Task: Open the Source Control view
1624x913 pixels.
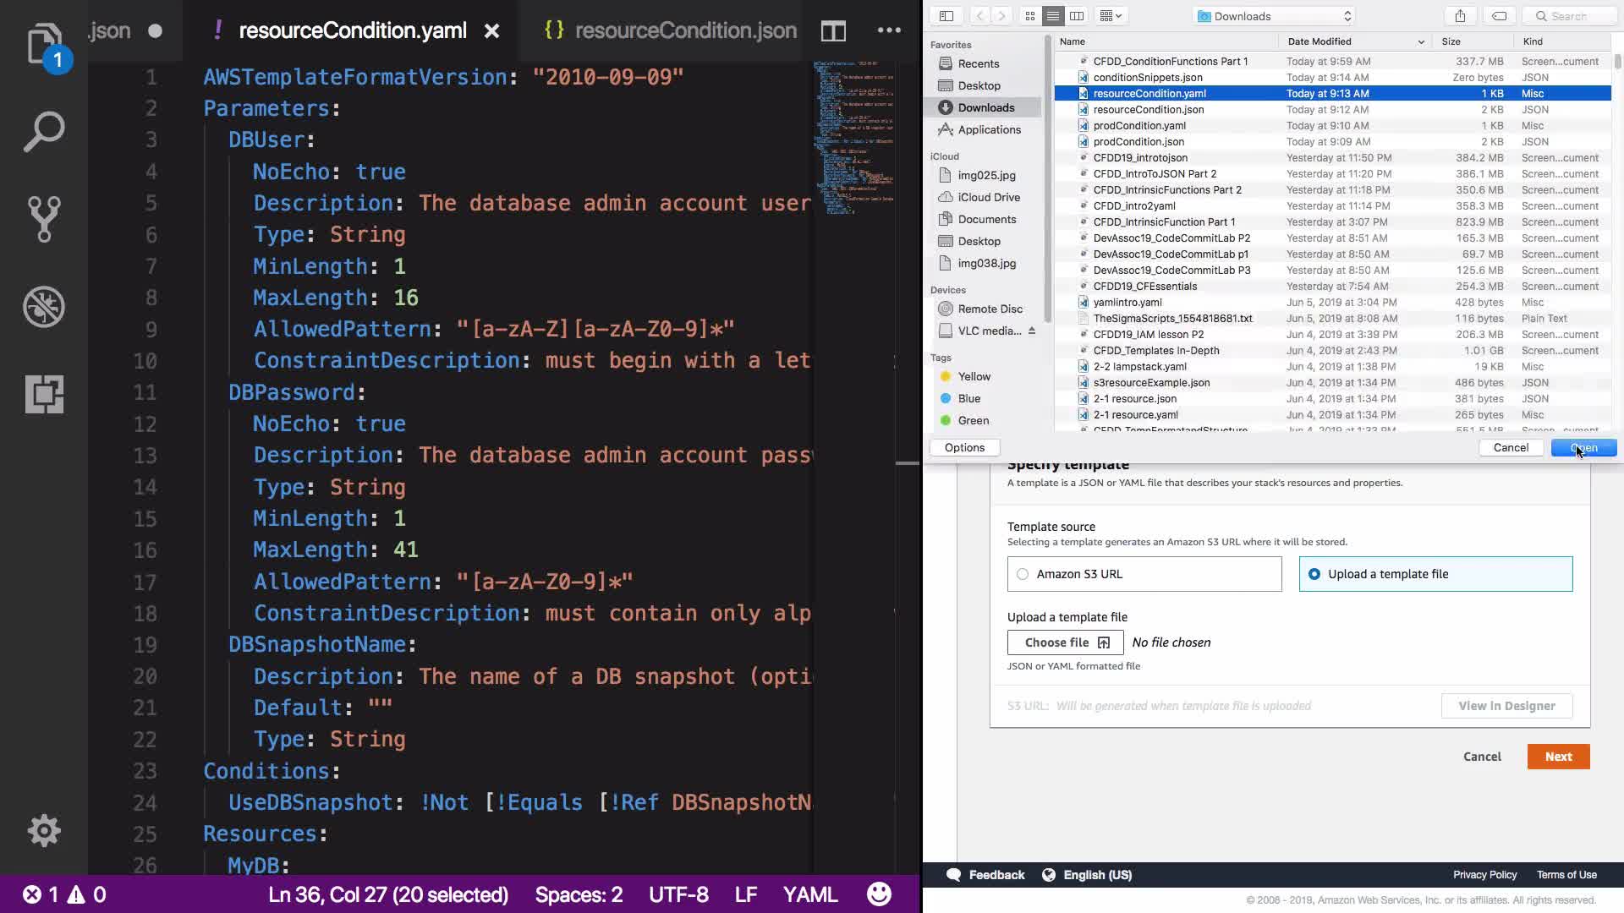Action: tap(44, 219)
